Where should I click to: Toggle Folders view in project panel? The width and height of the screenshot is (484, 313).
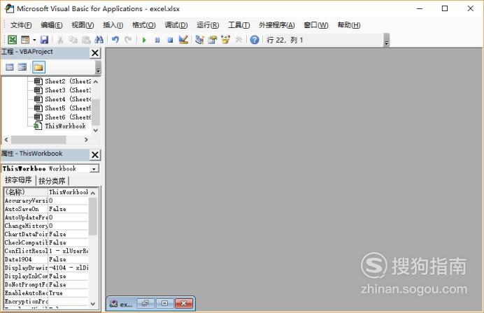[x=38, y=67]
